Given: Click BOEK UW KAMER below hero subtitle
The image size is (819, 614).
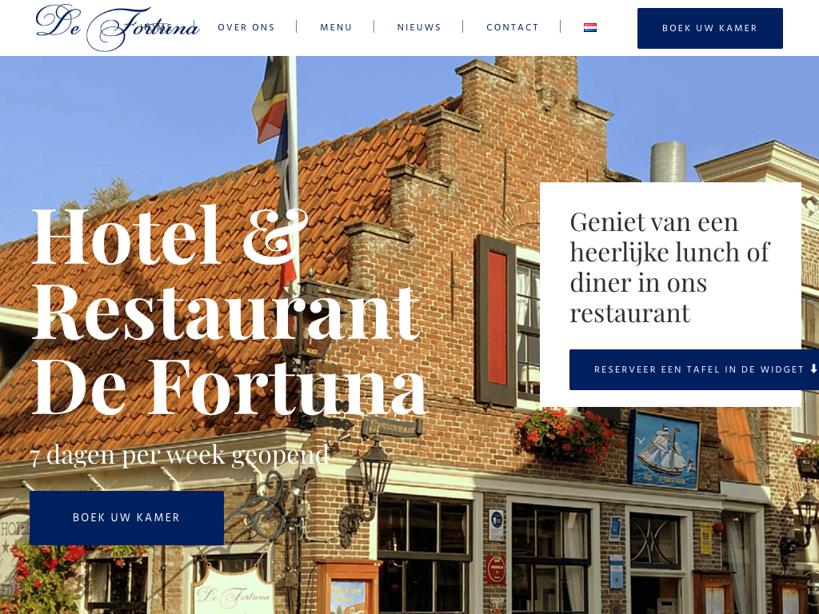Looking at the screenshot, I should pyautogui.click(x=126, y=517).
